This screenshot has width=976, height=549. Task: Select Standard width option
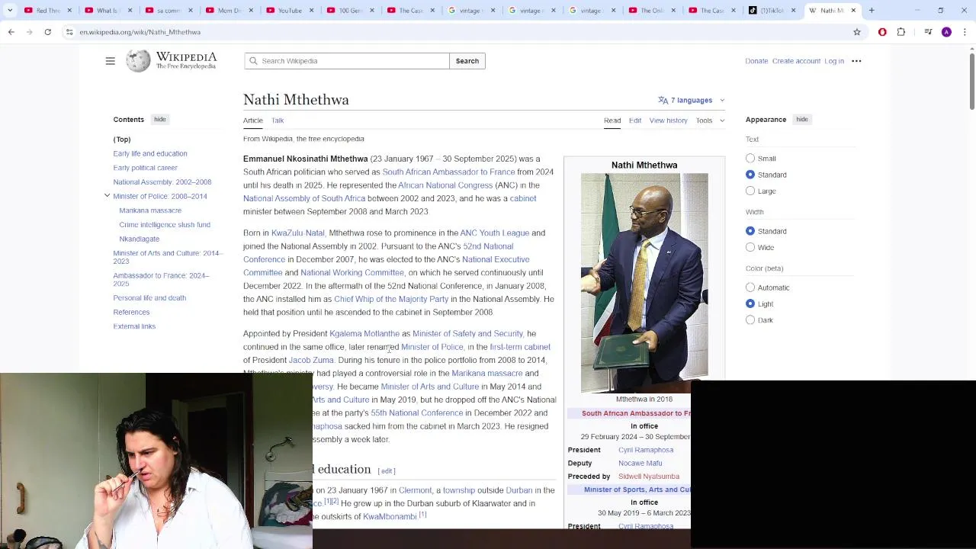pyautogui.click(x=750, y=231)
